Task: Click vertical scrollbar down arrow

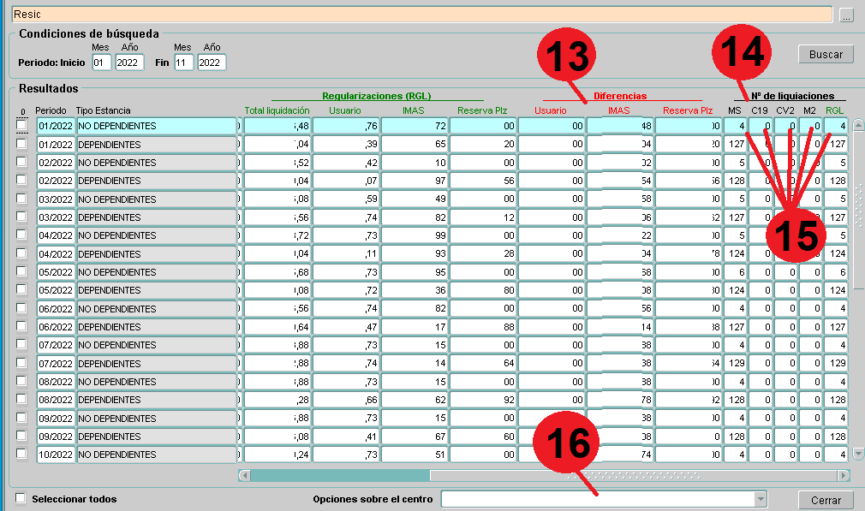Action: (x=858, y=454)
